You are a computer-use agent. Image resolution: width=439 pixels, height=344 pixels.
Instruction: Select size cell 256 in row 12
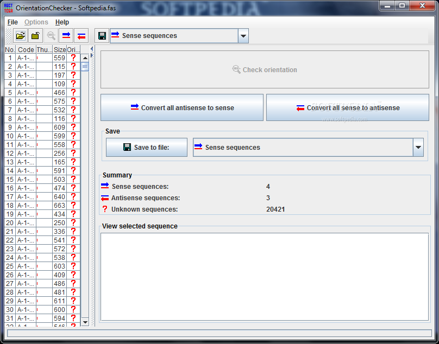tap(60, 153)
